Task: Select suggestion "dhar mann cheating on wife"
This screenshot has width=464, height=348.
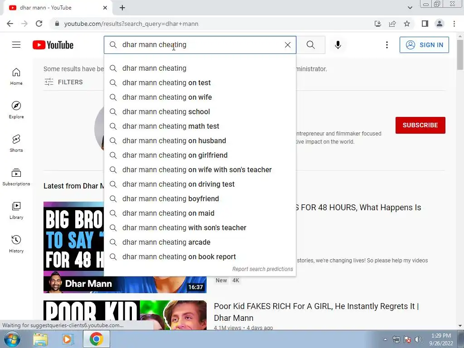Action: pos(200,97)
